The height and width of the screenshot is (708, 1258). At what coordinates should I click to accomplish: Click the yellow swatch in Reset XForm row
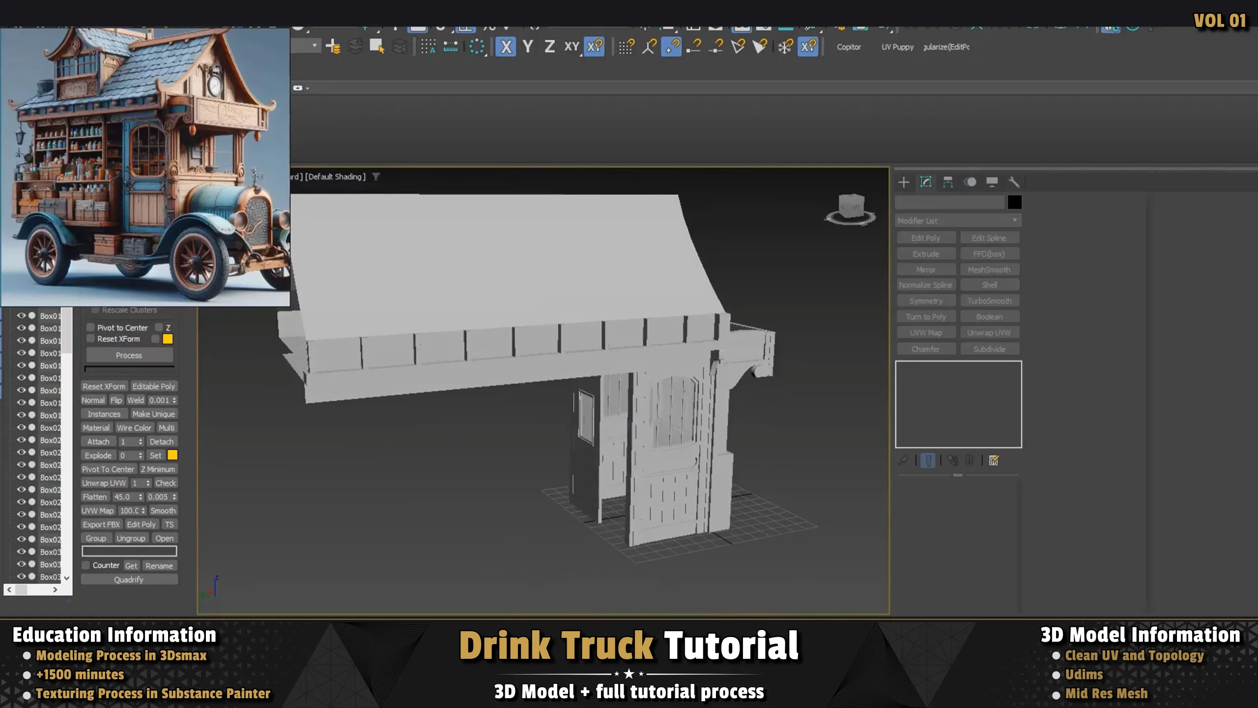168,339
